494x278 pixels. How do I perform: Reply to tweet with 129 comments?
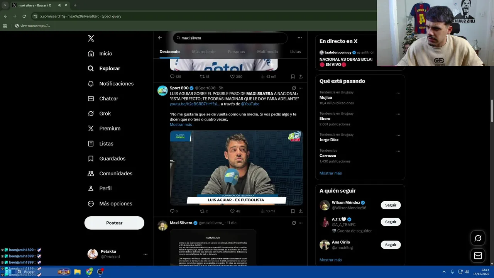175,76
